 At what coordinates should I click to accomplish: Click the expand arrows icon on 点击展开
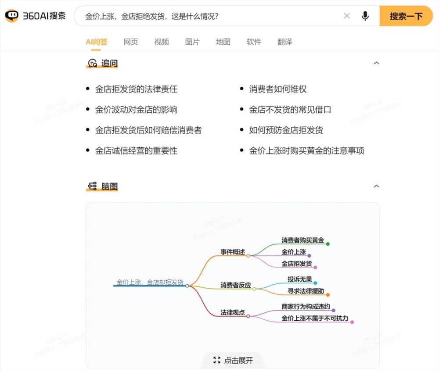point(216,360)
